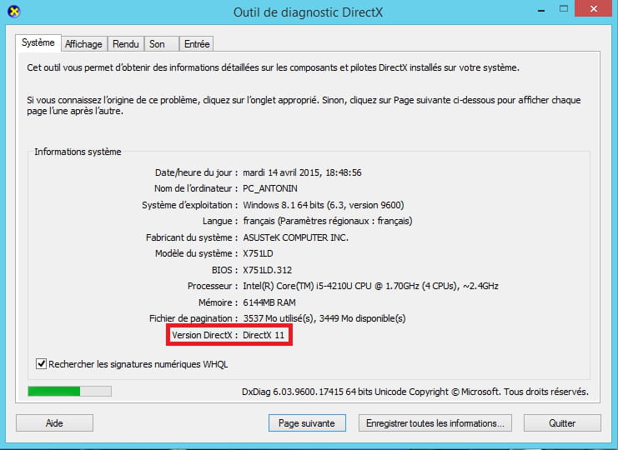Click computer name PC_ANTONIN
This screenshot has width=618, height=450.
[x=270, y=188]
